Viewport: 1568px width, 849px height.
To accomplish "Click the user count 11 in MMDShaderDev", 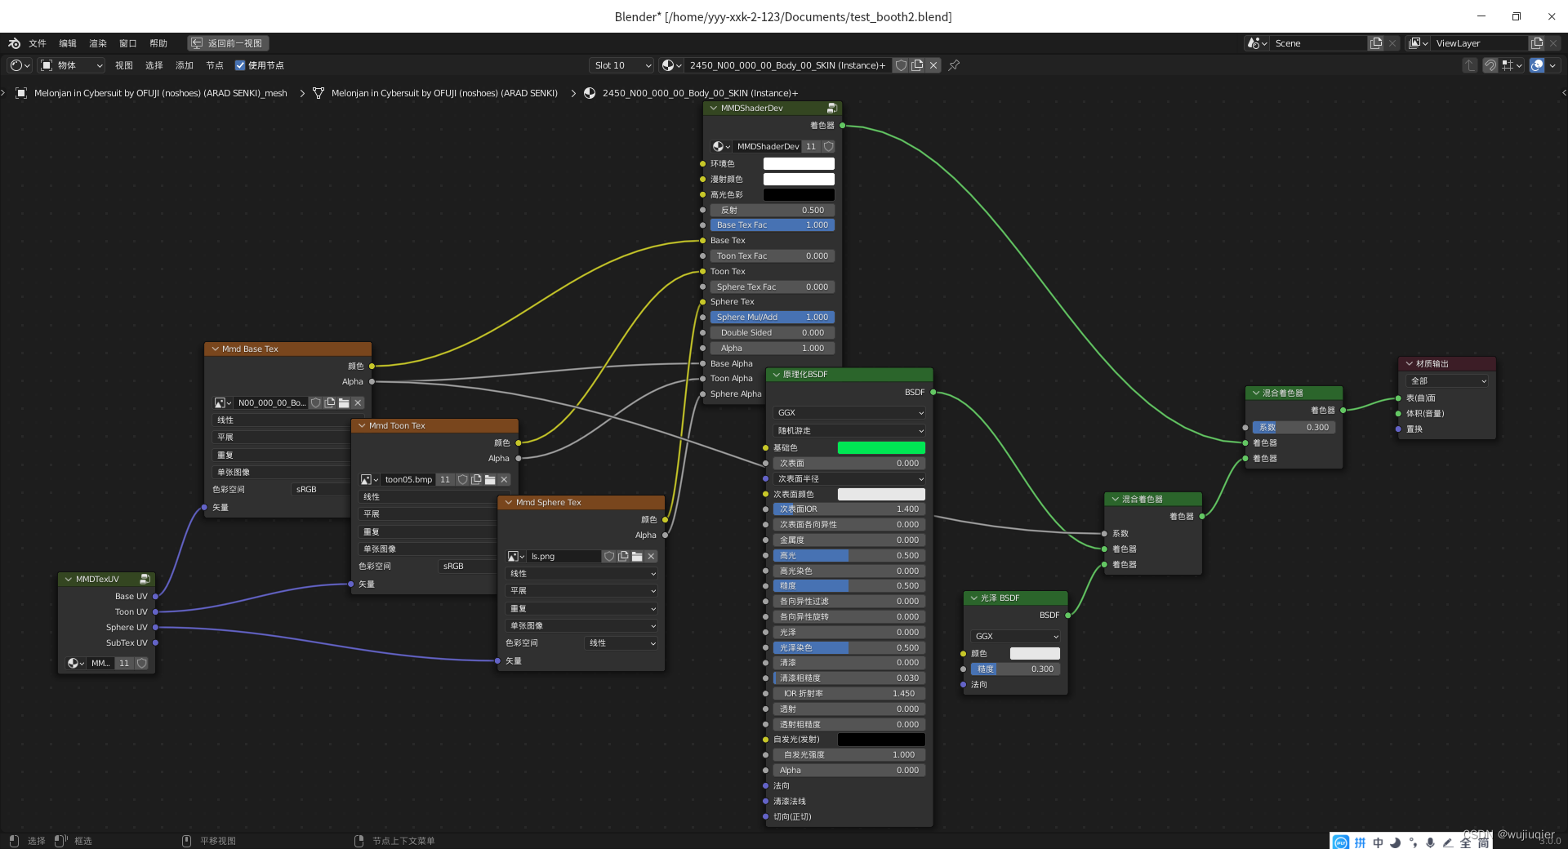I will [x=811, y=146].
